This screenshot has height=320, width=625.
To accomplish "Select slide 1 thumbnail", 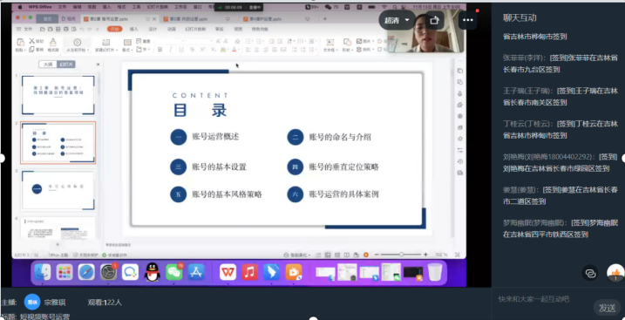I will pos(58,95).
